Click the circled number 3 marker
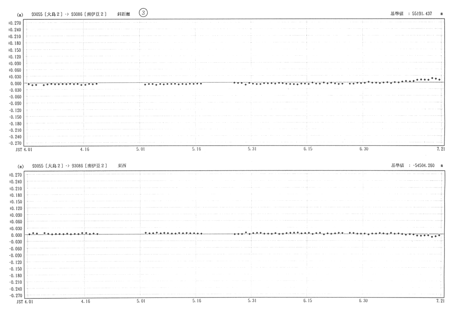458x318 pixels. coord(143,13)
